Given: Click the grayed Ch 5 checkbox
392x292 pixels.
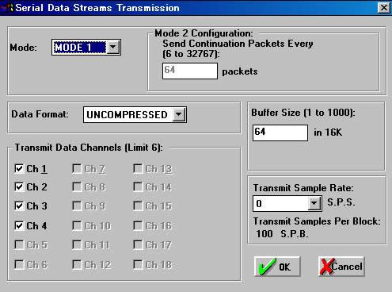Looking at the screenshot, I should pos(19,244).
